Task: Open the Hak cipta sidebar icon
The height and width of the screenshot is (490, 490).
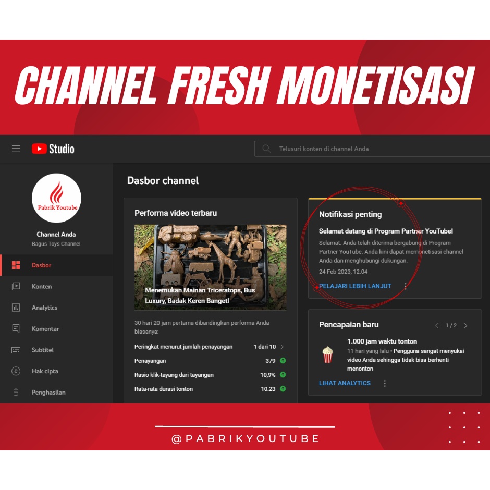Action: (x=16, y=371)
